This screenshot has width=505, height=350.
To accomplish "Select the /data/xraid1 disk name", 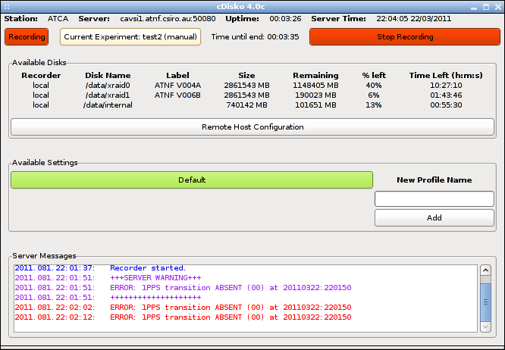I will (108, 95).
